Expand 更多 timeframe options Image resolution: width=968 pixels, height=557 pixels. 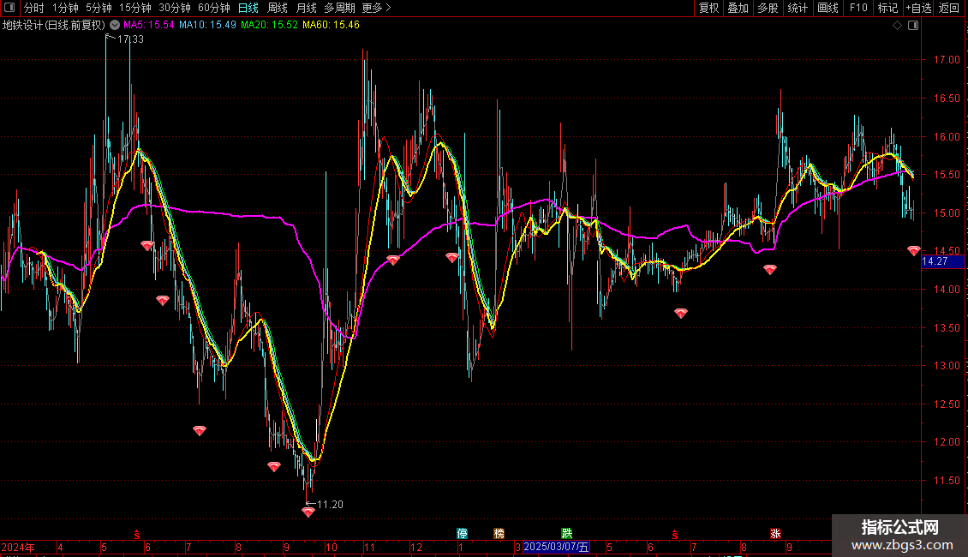coord(376,8)
